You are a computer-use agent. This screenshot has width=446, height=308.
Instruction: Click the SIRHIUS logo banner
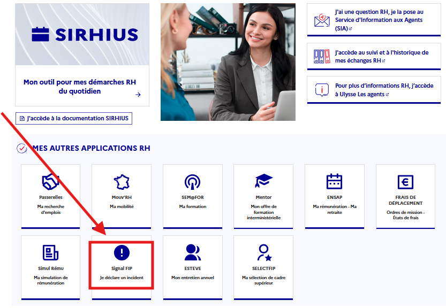tap(82, 35)
